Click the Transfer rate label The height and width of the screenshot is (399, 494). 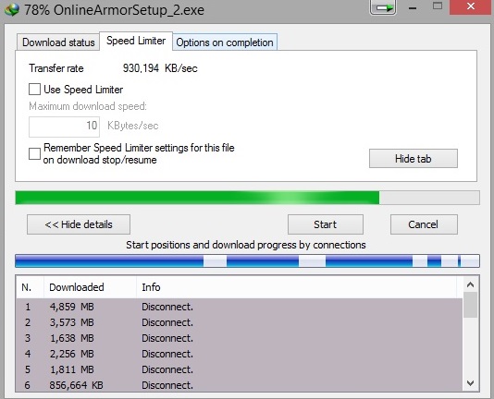56,68
